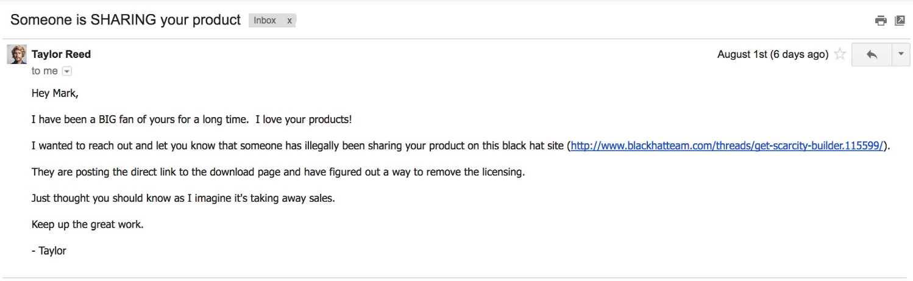Screen dimensions: 913x281
Task: Star this message from Taylor Reed
Action: click(x=840, y=54)
